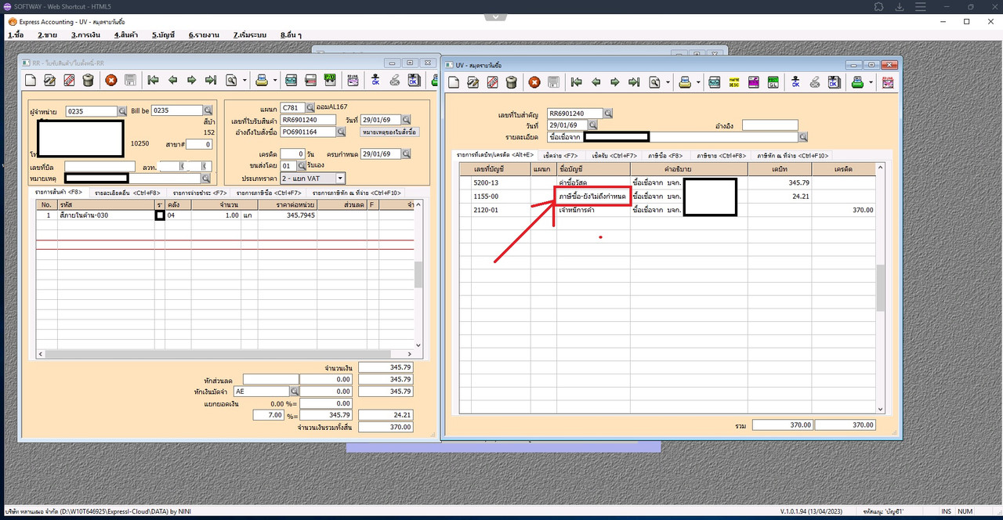Click the download icon in title bar
Image resolution: width=1003 pixels, height=520 pixels.
click(x=900, y=6)
